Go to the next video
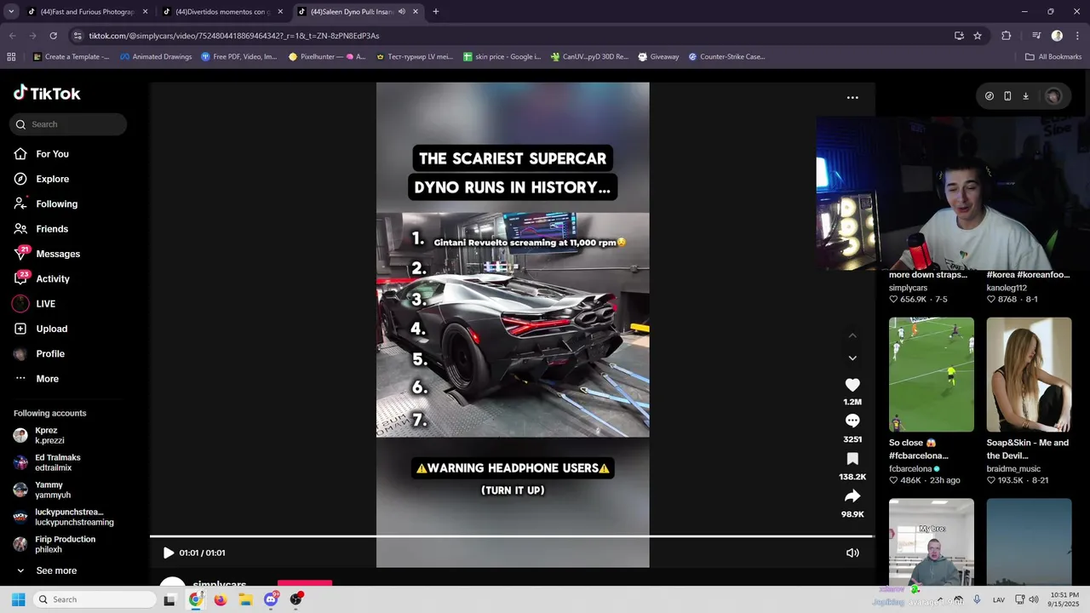1090x613 pixels. (x=852, y=358)
